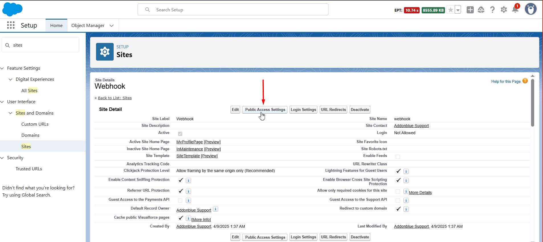Open the Object Manager dropdown chevron
The width and height of the screenshot is (543, 242).
click(x=112, y=26)
